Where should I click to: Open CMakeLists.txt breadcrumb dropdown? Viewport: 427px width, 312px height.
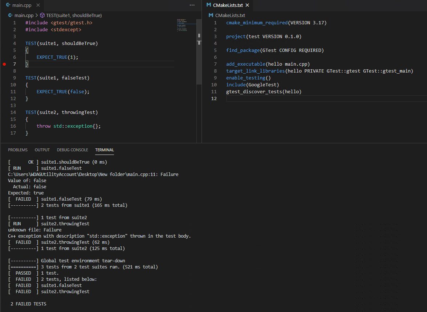click(x=230, y=16)
